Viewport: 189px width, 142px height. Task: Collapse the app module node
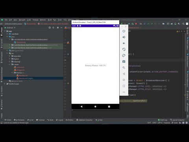(x=5, y=31)
